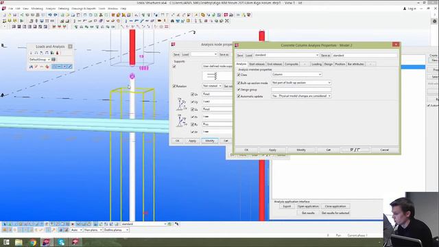Image resolution: width=439 pixels, height=247 pixels.
Task: Toggle the Uz support checkbox
Action: point(192,110)
